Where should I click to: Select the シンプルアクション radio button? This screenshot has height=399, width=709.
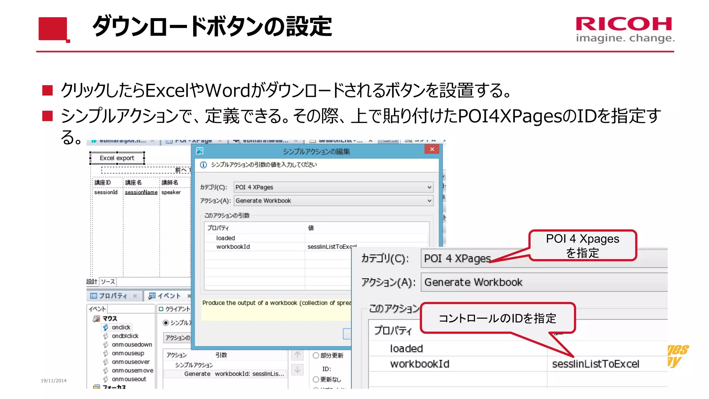pos(166,323)
